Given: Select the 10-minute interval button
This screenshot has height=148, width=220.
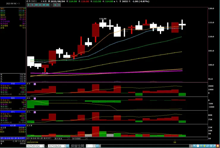Looking at the screenshot, I should [36, 5].
